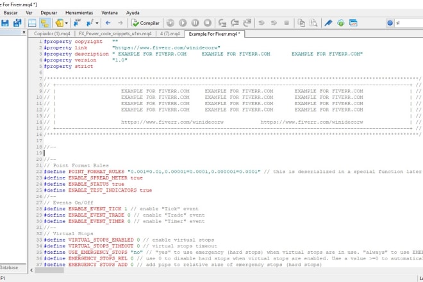
Task: Switch to Copiador (1).mq4 tab
Action: (x=52, y=34)
